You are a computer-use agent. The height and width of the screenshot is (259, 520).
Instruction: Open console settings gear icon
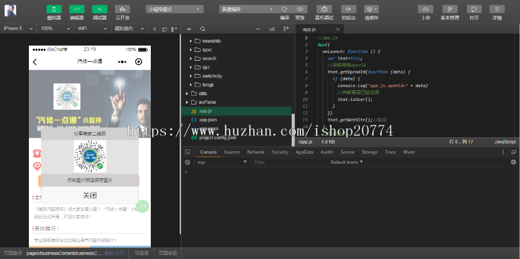coord(513,163)
